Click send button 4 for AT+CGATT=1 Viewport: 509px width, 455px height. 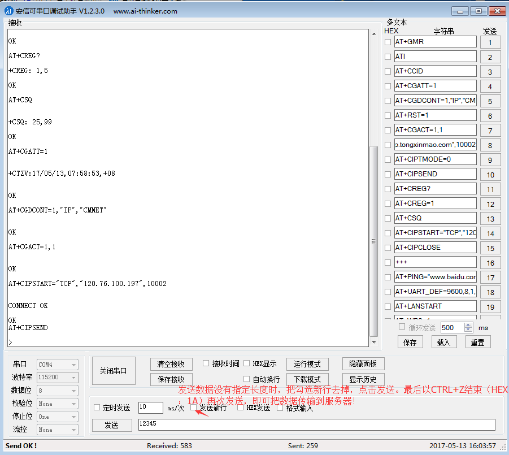click(490, 86)
